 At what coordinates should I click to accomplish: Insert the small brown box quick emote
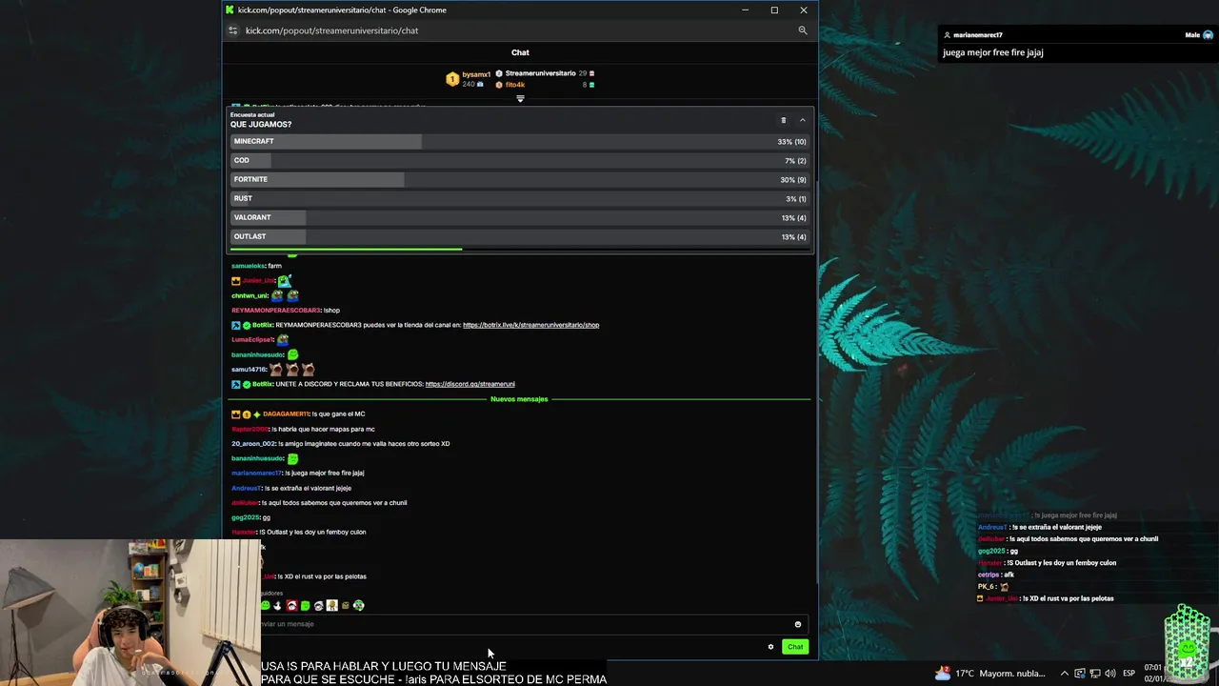coord(345,605)
